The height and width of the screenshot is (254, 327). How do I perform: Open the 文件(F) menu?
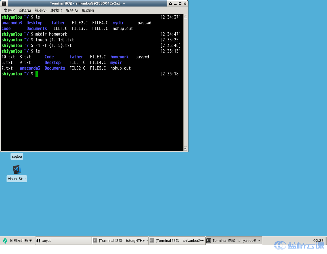pyautogui.click(x=10, y=10)
